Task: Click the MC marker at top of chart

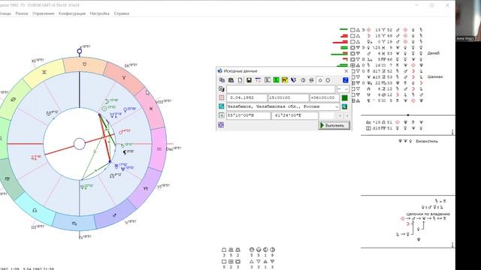Action: (x=80, y=52)
